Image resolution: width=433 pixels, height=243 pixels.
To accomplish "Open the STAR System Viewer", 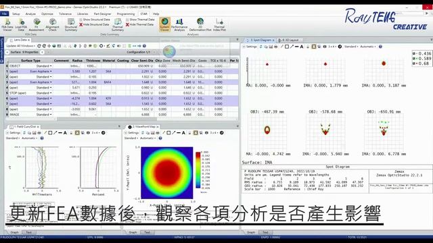I will (164, 24).
